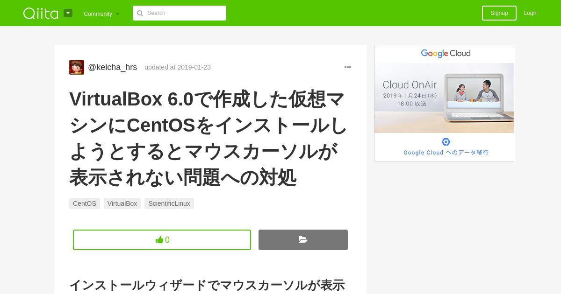Open the Community menu
Screen dimensions: 561x294
point(101,14)
